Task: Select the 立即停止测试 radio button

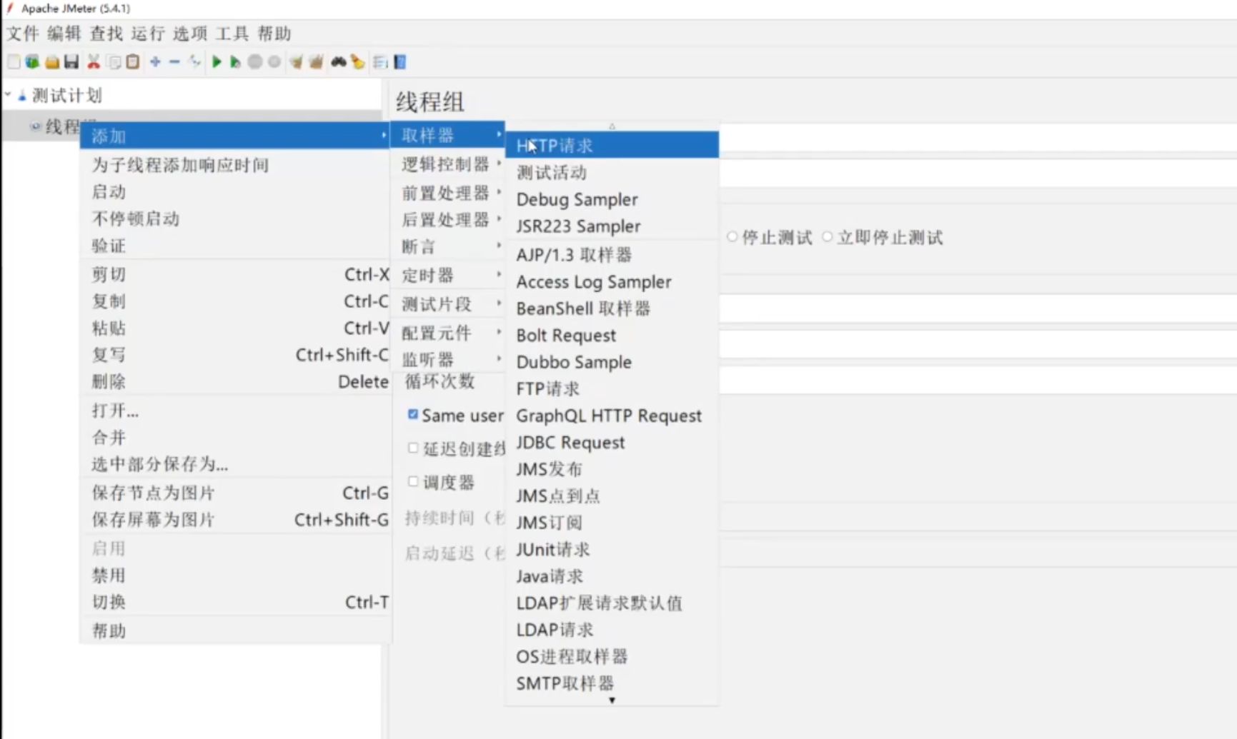Action: (x=827, y=236)
